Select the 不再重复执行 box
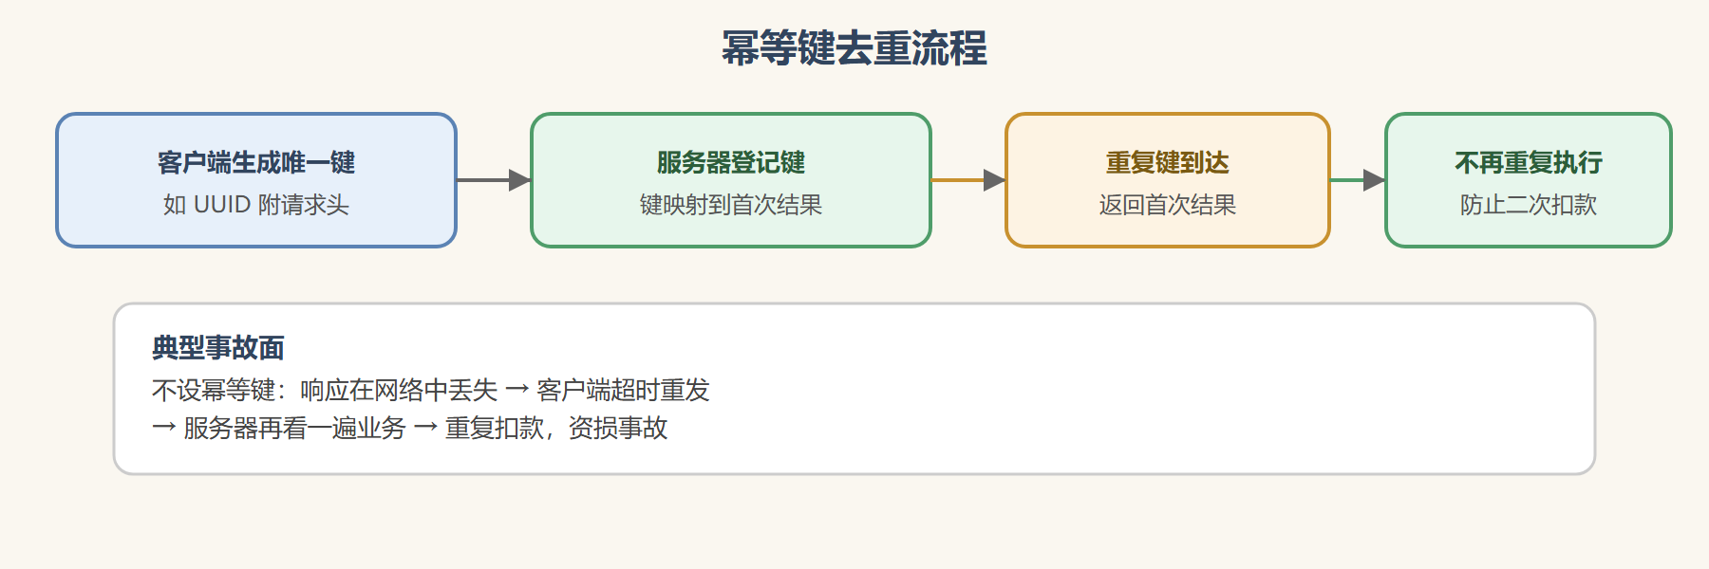This screenshot has height=569, width=1709. click(1529, 180)
